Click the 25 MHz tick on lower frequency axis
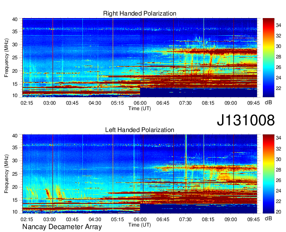The height and width of the screenshot is (232, 286). (x=15, y=174)
